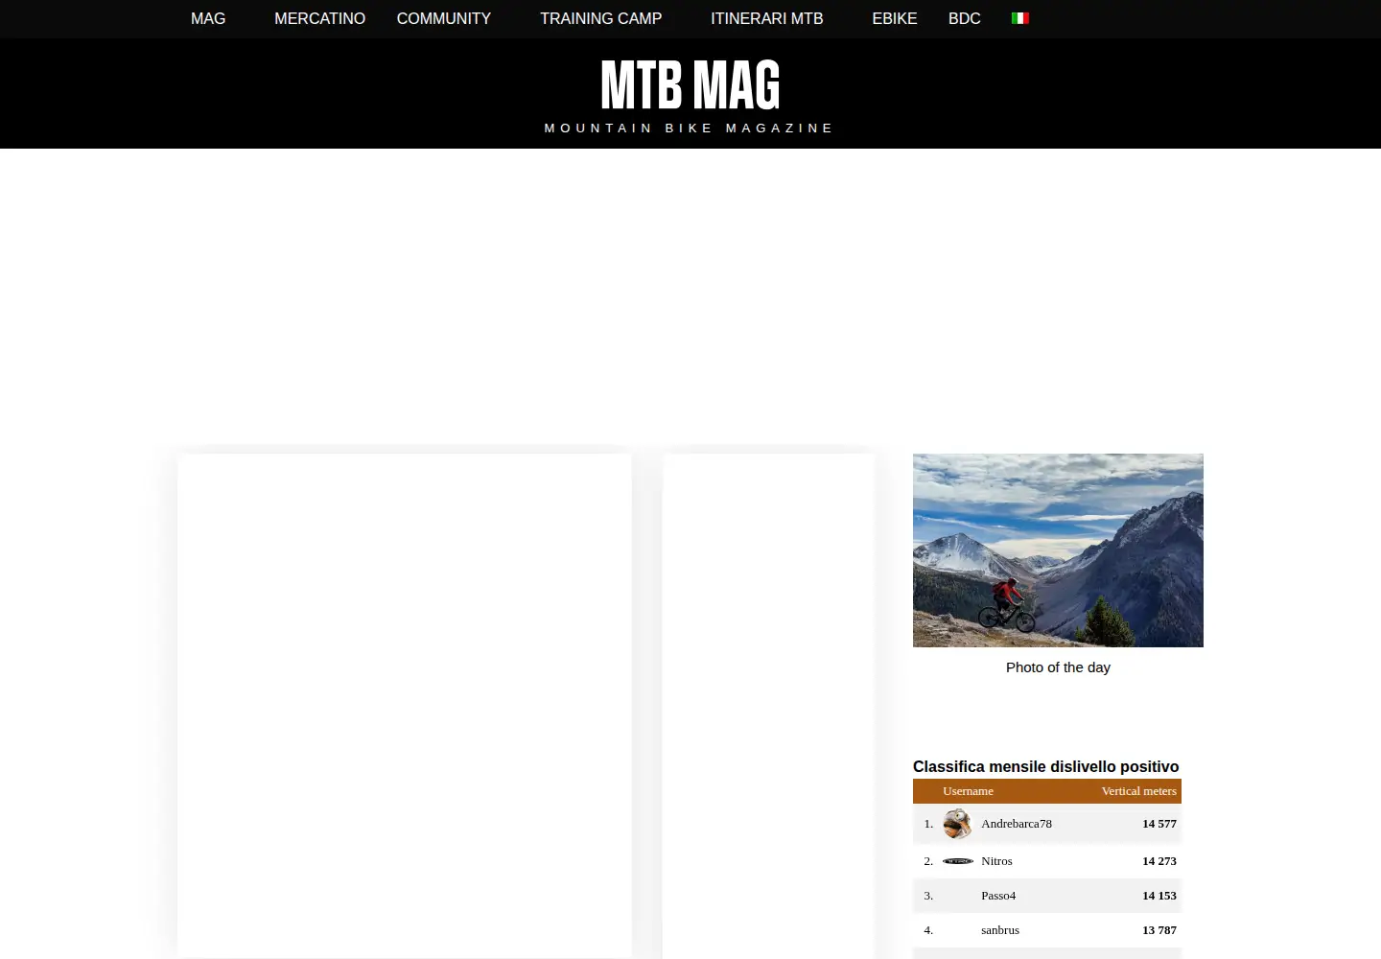Click the Classifica mensile dislivello positivo heading
1381x959 pixels.
1046,766
